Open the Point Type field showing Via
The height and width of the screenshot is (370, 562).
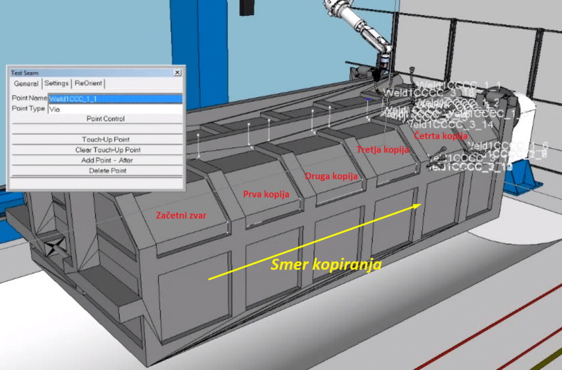115,109
